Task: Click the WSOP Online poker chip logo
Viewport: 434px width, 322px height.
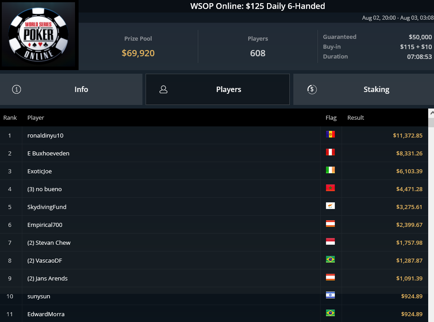Action: pyautogui.click(x=38, y=35)
